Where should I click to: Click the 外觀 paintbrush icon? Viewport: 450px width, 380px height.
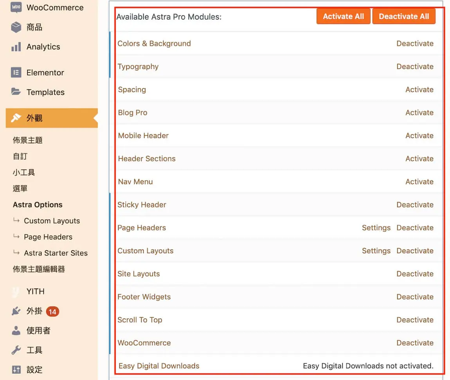click(16, 118)
